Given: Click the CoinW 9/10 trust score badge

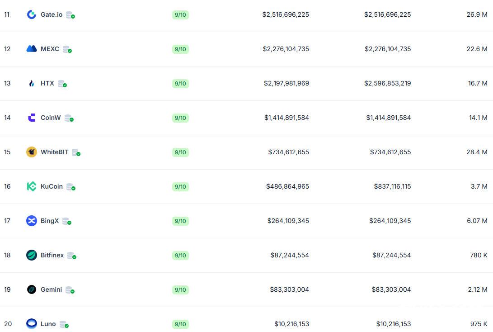Looking at the screenshot, I should click(180, 118).
